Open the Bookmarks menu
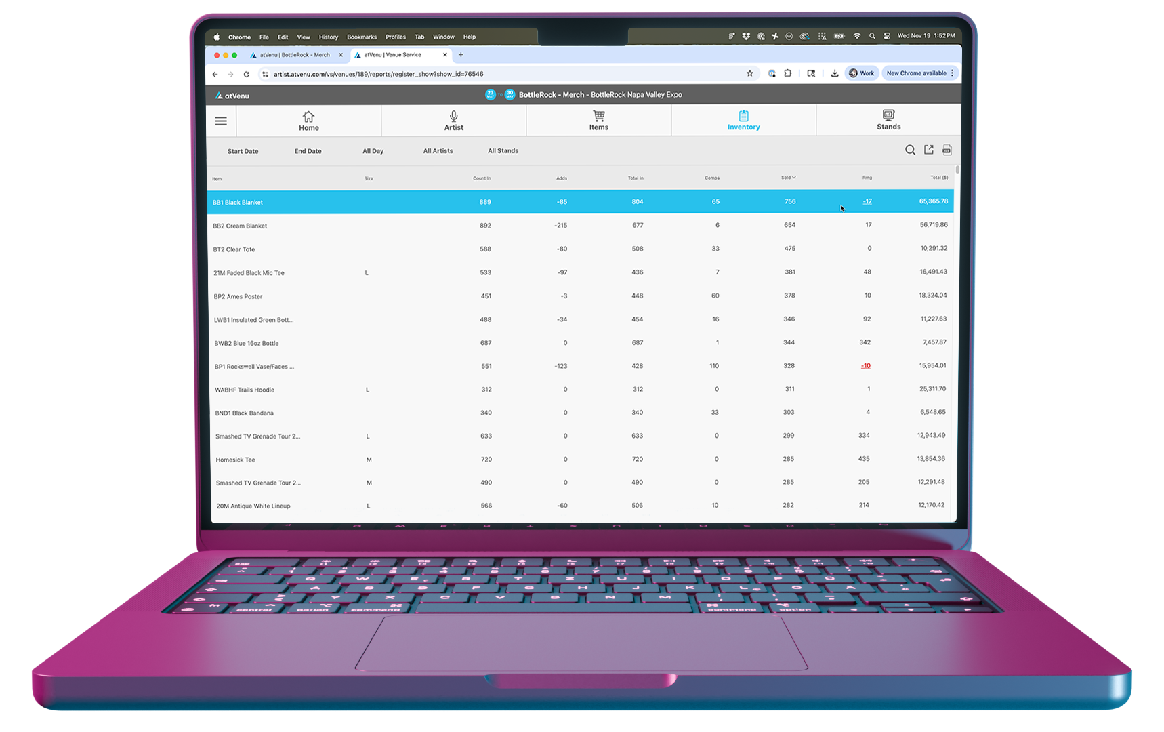This screenshot has height=732, width=1164. tap(362, 37)
